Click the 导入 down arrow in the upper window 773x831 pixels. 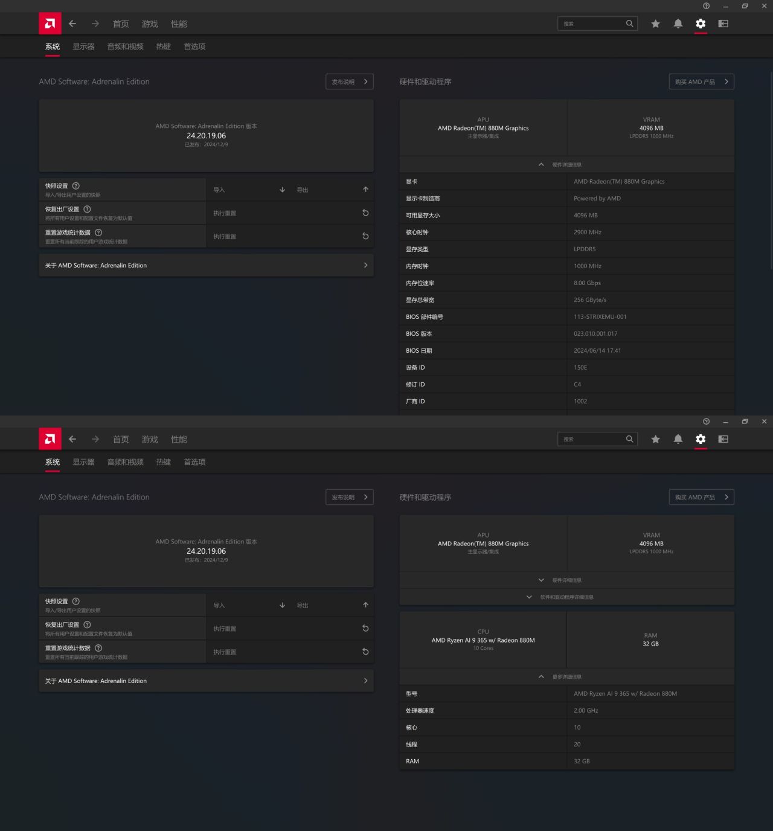282,190
